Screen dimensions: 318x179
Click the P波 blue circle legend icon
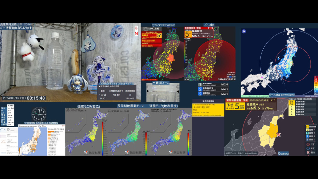point(308,149)
